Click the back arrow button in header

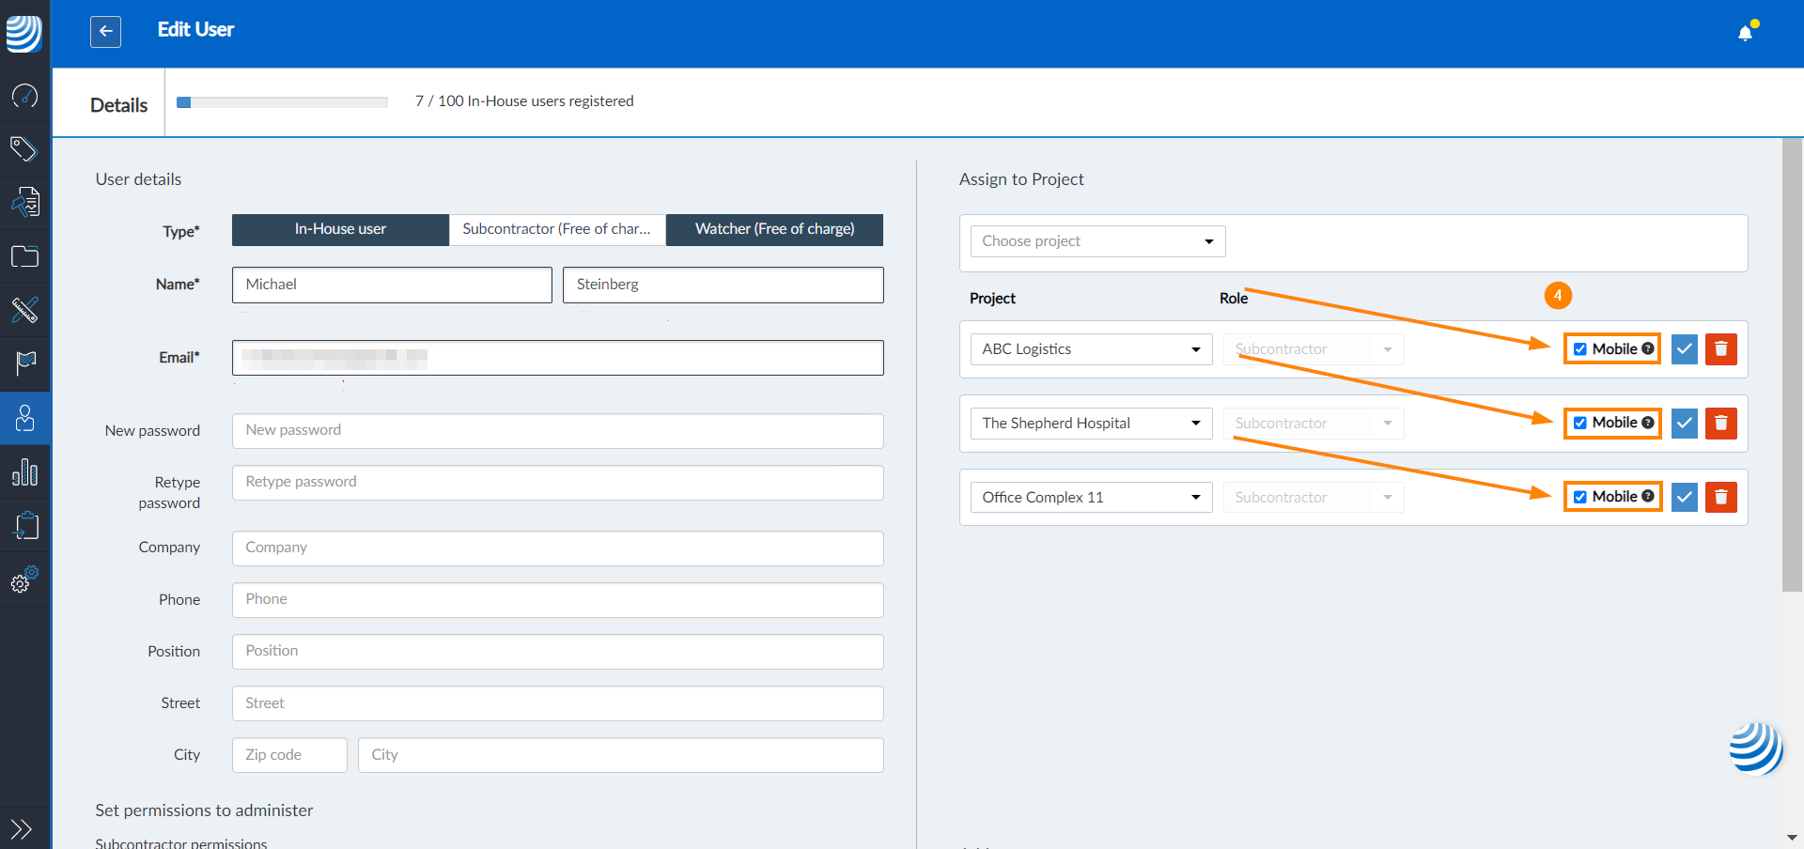click(105, 31)
